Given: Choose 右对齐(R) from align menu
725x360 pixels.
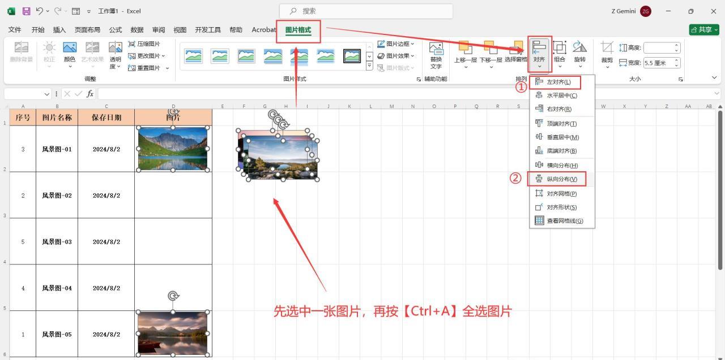Looking at the screenshot, I should pos(562,109).
